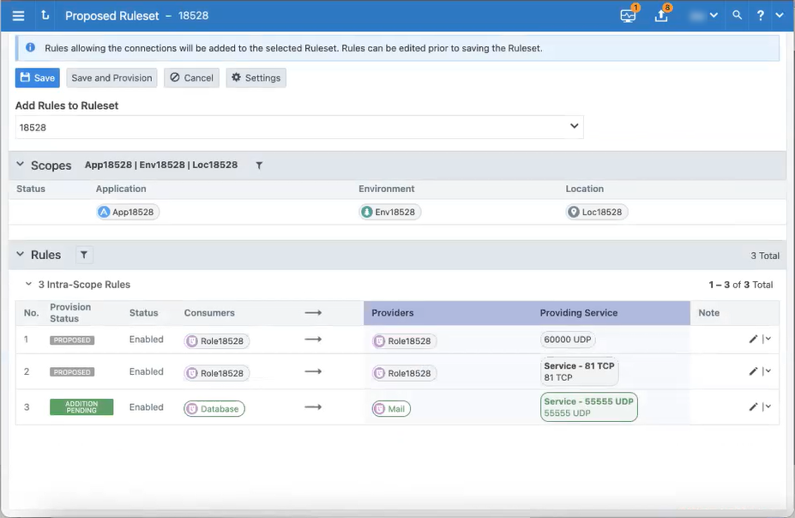This screenshot has width=795, height=518.
Task: Click the up-level navigation arrow icon
Action: (x=45, y=15)
